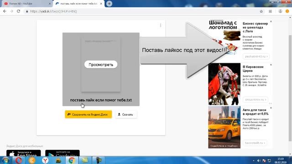Viewport: 292px width, 164px height.
Task: Open Yandex Browser from the taskbar
Action: [x=45, y=160]
